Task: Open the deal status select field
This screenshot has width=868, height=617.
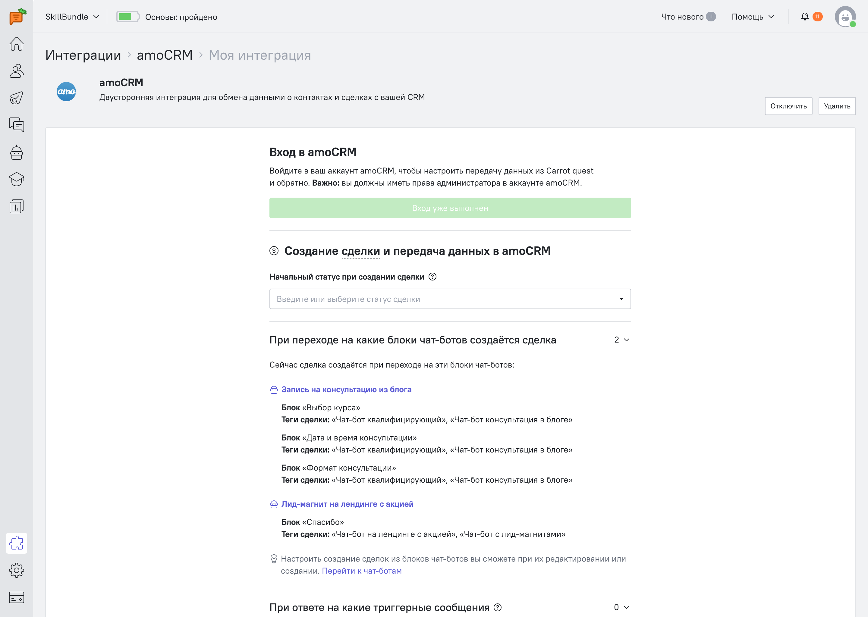Action: click(450, 299)
